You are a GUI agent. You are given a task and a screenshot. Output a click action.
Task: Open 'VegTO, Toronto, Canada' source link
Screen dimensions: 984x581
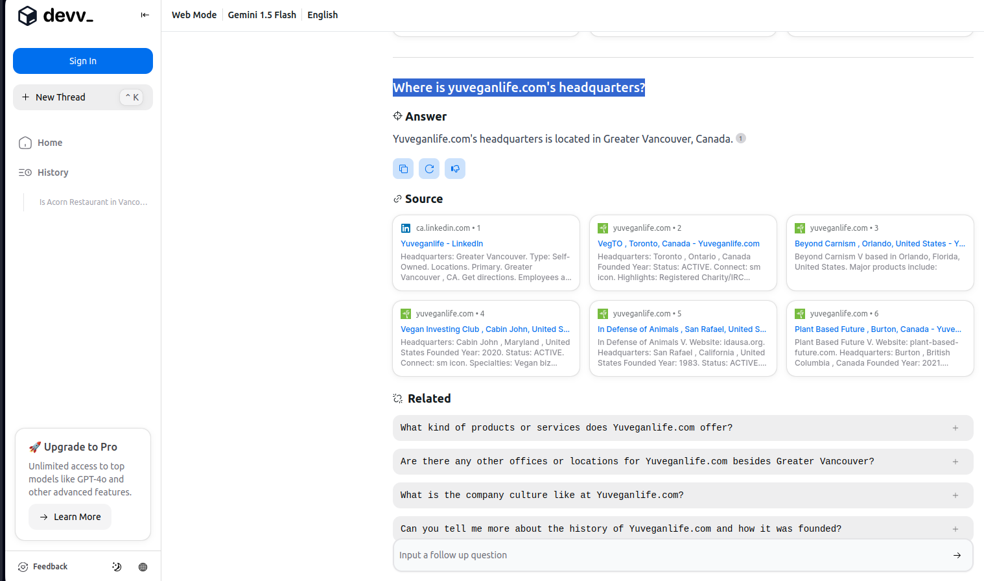point(679,244)
